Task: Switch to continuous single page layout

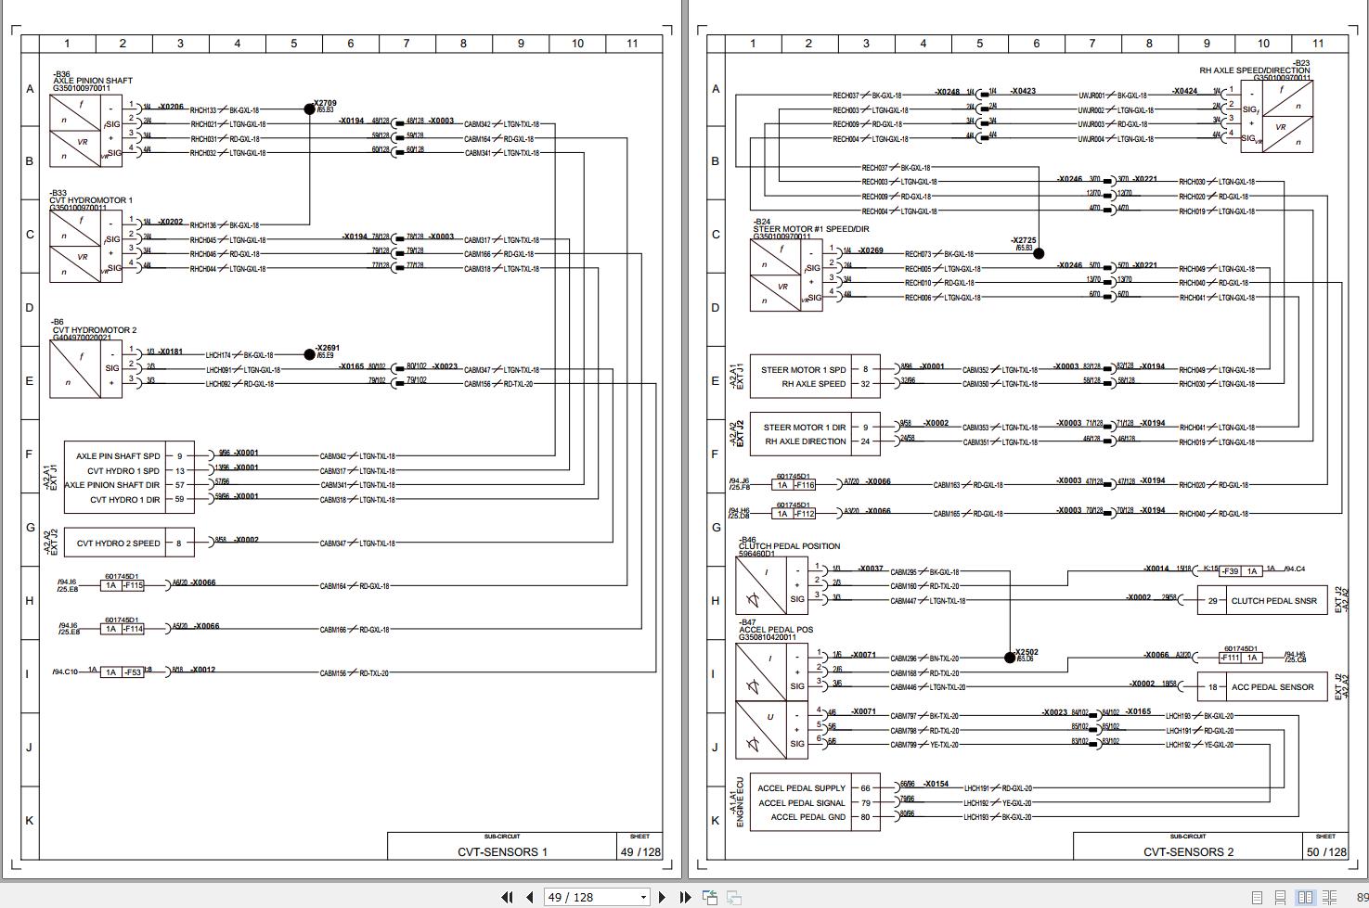Action: pos(1281,898)
